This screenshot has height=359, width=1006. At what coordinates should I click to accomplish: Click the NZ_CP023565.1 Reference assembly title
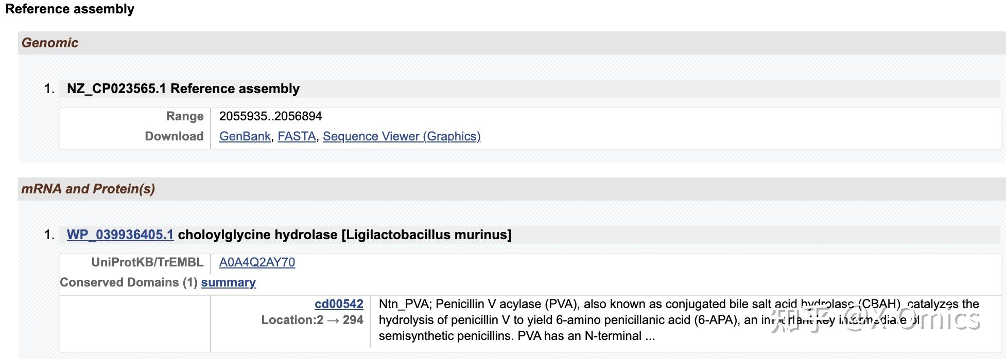click(183, 88)
